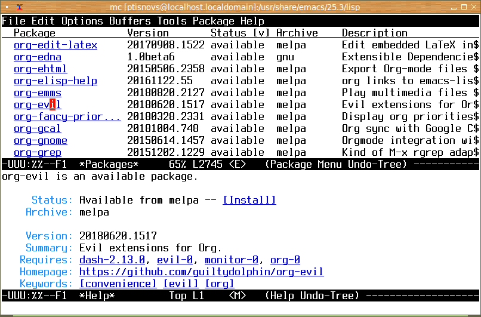Follow the org-0 dependency link

click(285, 260)
